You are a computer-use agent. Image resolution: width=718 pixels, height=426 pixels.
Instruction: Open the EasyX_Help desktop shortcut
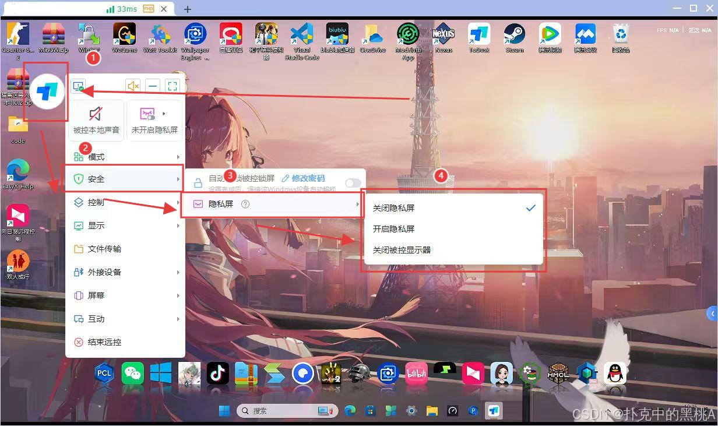[18, 174]
